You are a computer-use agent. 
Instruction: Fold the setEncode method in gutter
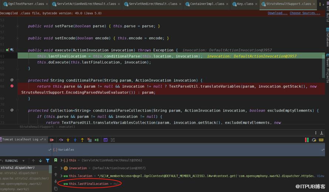pos(18,38)
